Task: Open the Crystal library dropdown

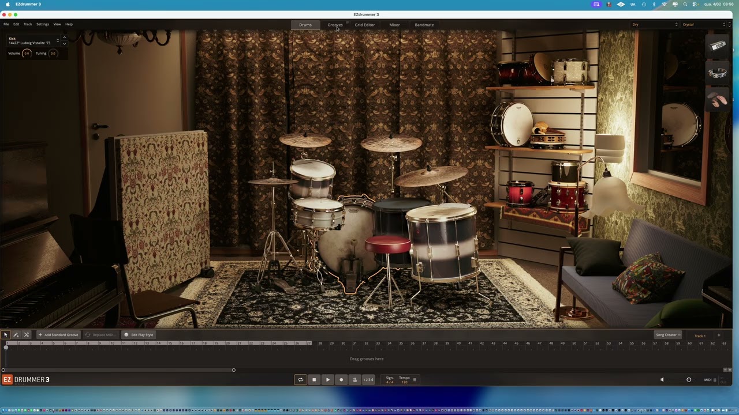Action: [x=704, y=25]
